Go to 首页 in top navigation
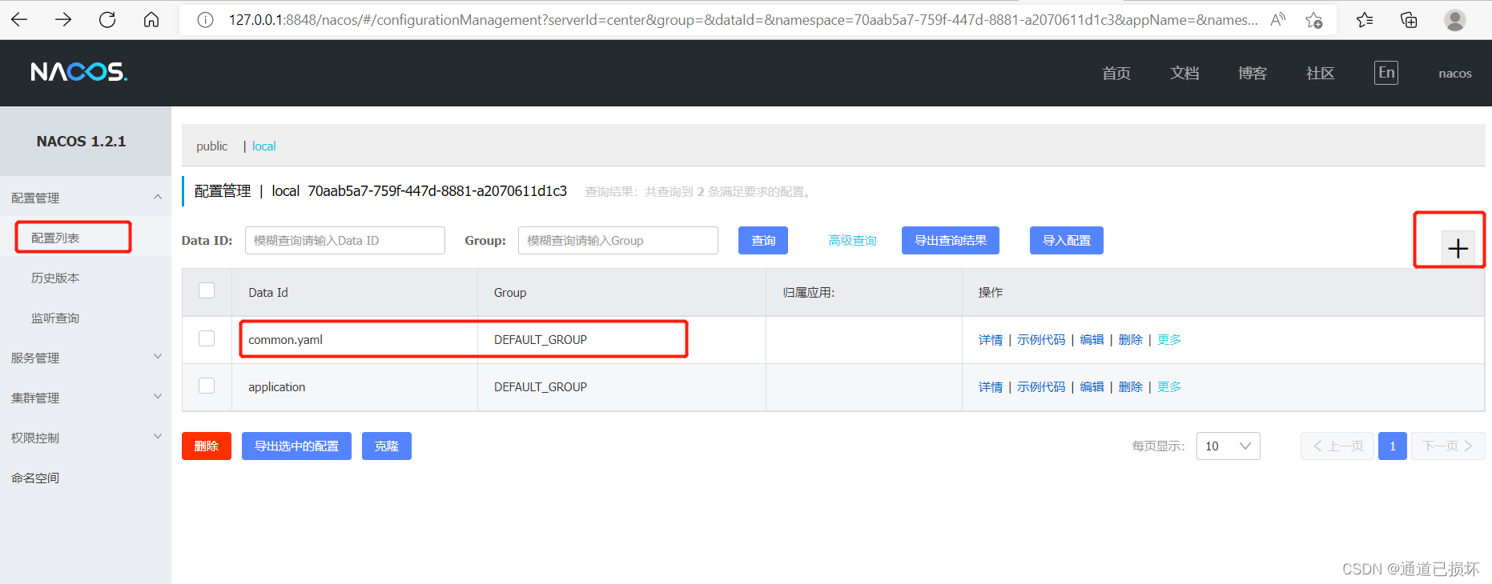This screenshot has height=584, width=1492. pyautogui.click(x=1116, y=74)
